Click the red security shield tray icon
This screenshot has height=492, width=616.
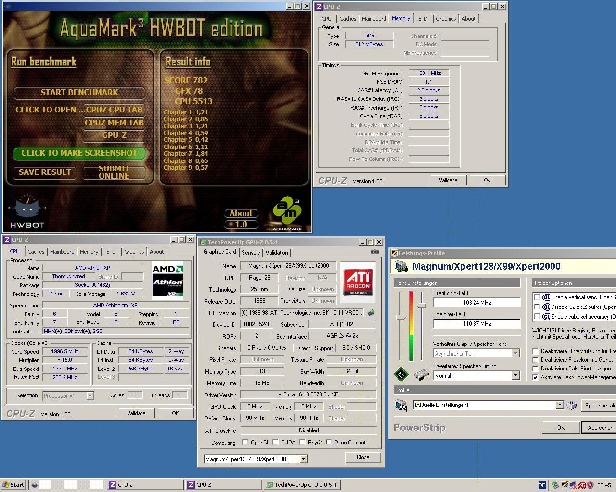click(x=590, y=485)
